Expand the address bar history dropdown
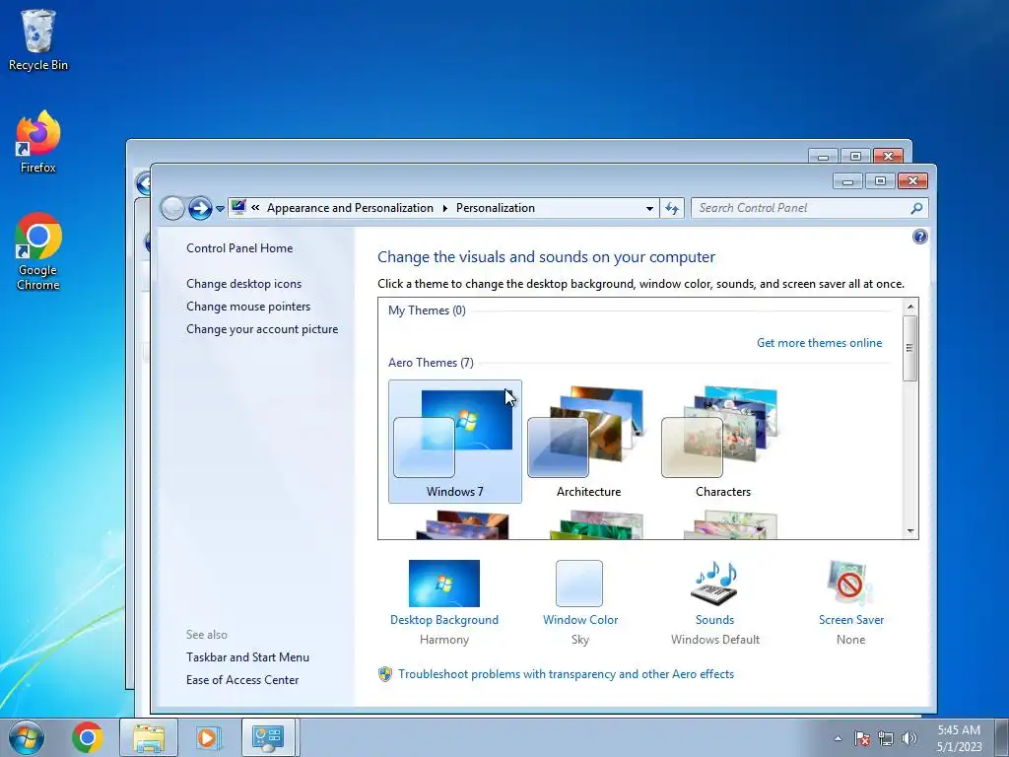This screenshot has height=757, width=1009. 649,209
